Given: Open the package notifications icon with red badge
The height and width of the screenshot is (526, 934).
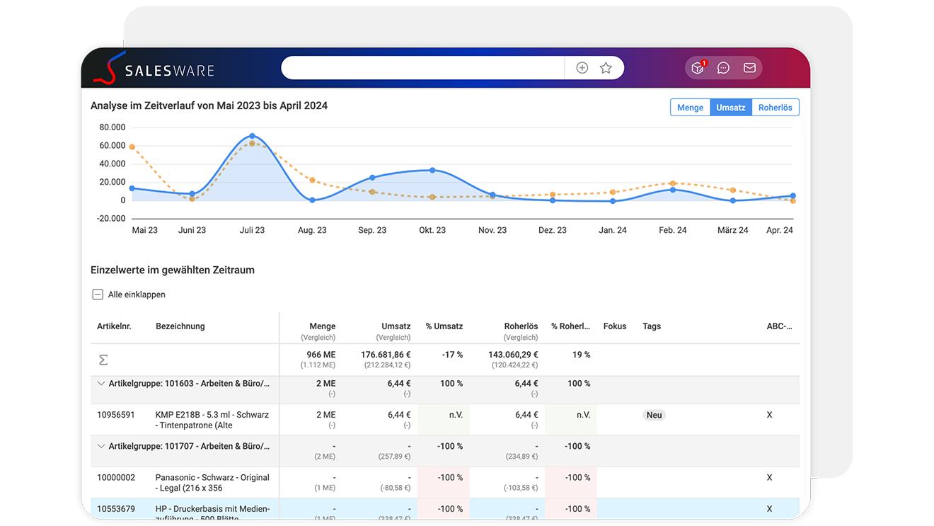Looking at the screenshot, I should [x=697, y=67].
